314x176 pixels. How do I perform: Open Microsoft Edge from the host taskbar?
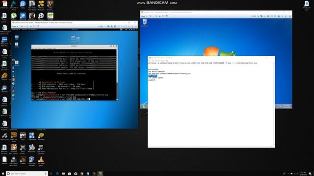[57, 174]
